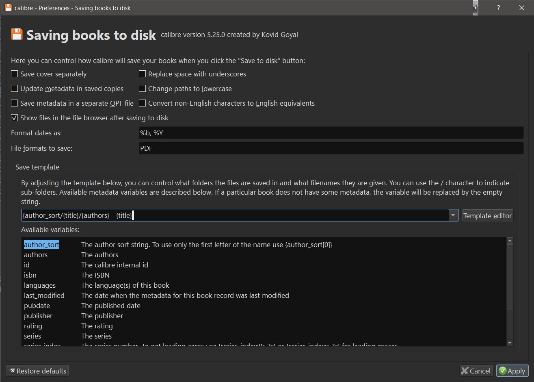Select the id variable row
The height and width of the screenshot is (382, 534).
(27, 265)
